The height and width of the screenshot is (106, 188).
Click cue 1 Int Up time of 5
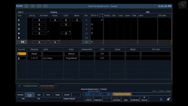[x=39, y=20]
